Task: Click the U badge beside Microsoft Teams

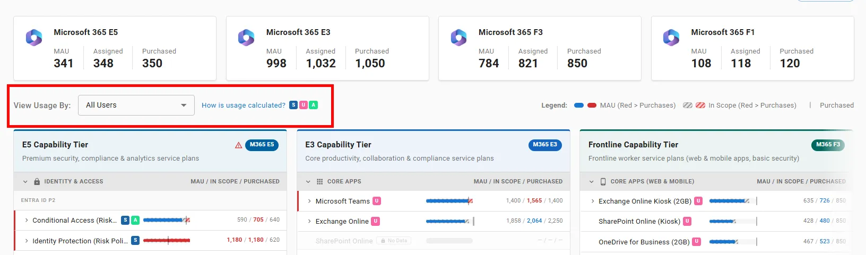Action: [377, 201]
